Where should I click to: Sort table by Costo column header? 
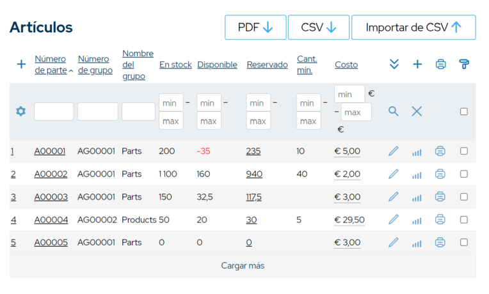[346, 65]
